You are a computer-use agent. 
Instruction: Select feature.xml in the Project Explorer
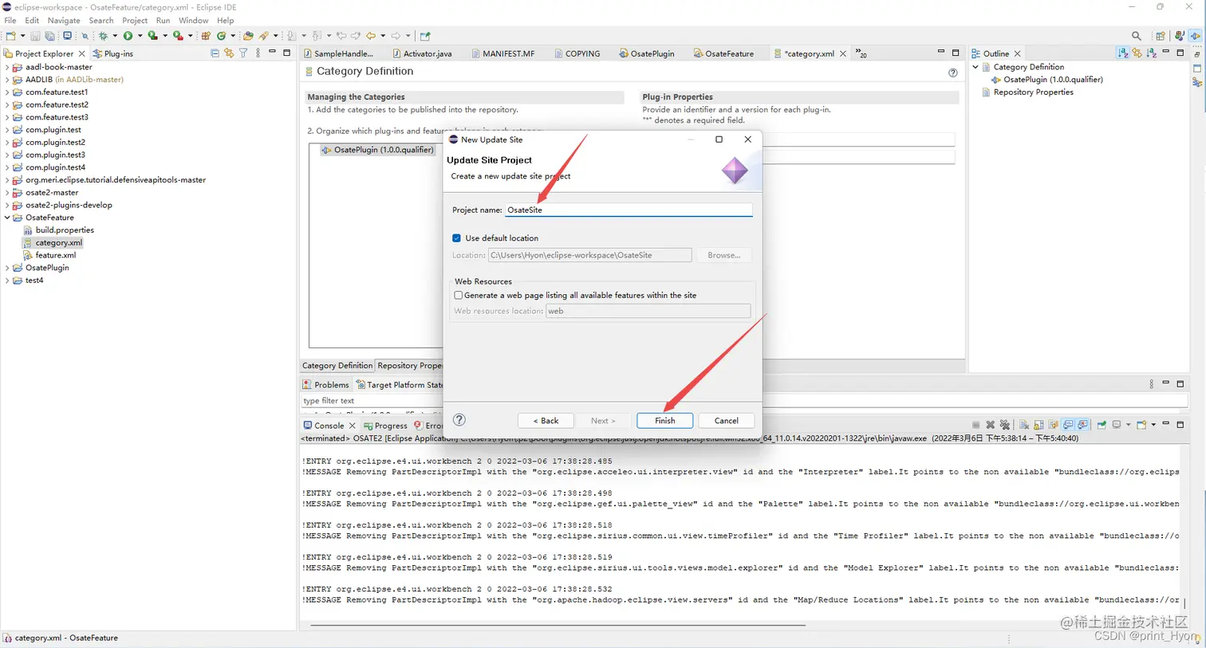[56, 255]
